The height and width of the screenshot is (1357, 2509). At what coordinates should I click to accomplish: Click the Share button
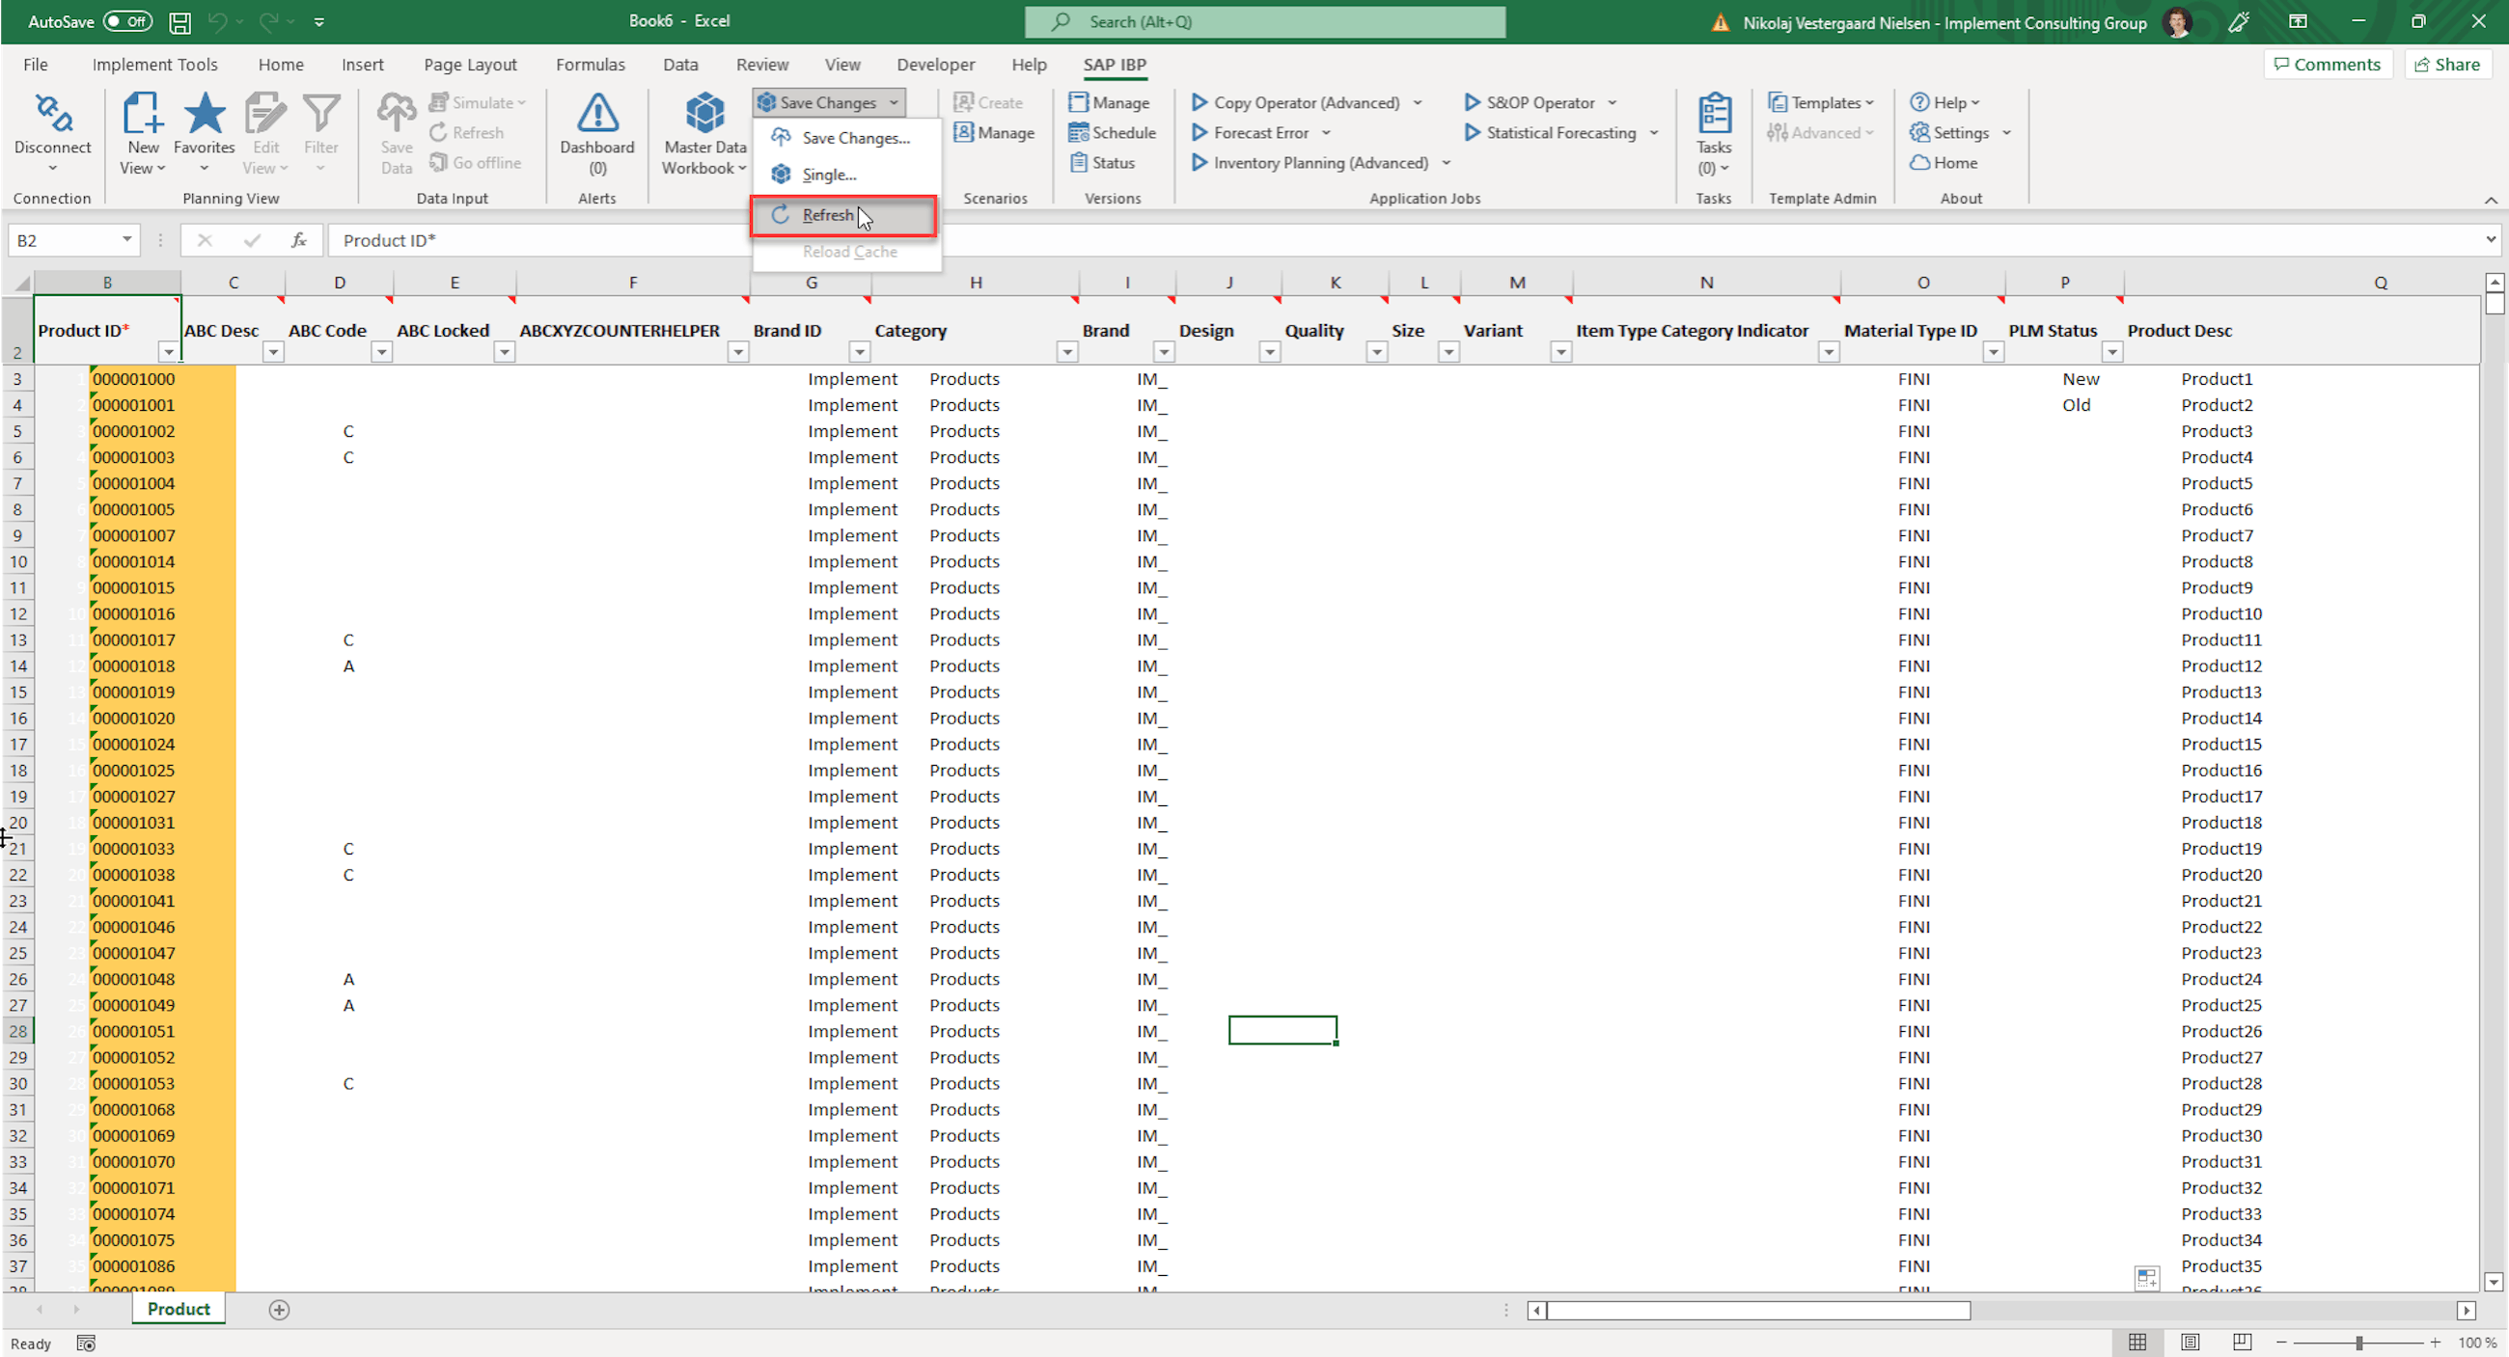tap(2447, 64)
